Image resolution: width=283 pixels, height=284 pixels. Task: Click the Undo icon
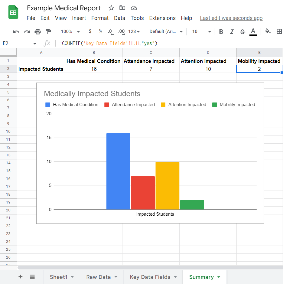tap(15, 31)
